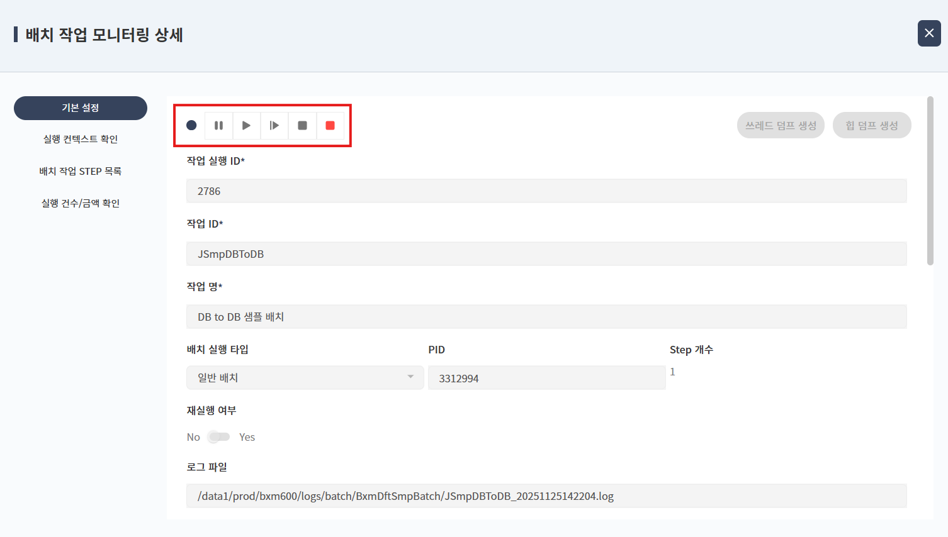Image resolution: width=948 pixels, height=537 pixels.
Task: Toggle the 재실행 여부 switch
Action: 220,437
